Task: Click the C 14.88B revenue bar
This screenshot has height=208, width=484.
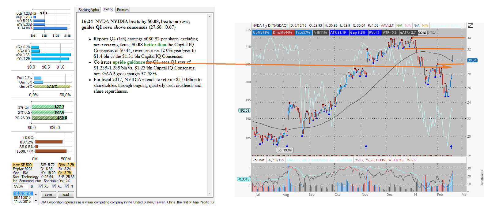Action: click(50, 28)
